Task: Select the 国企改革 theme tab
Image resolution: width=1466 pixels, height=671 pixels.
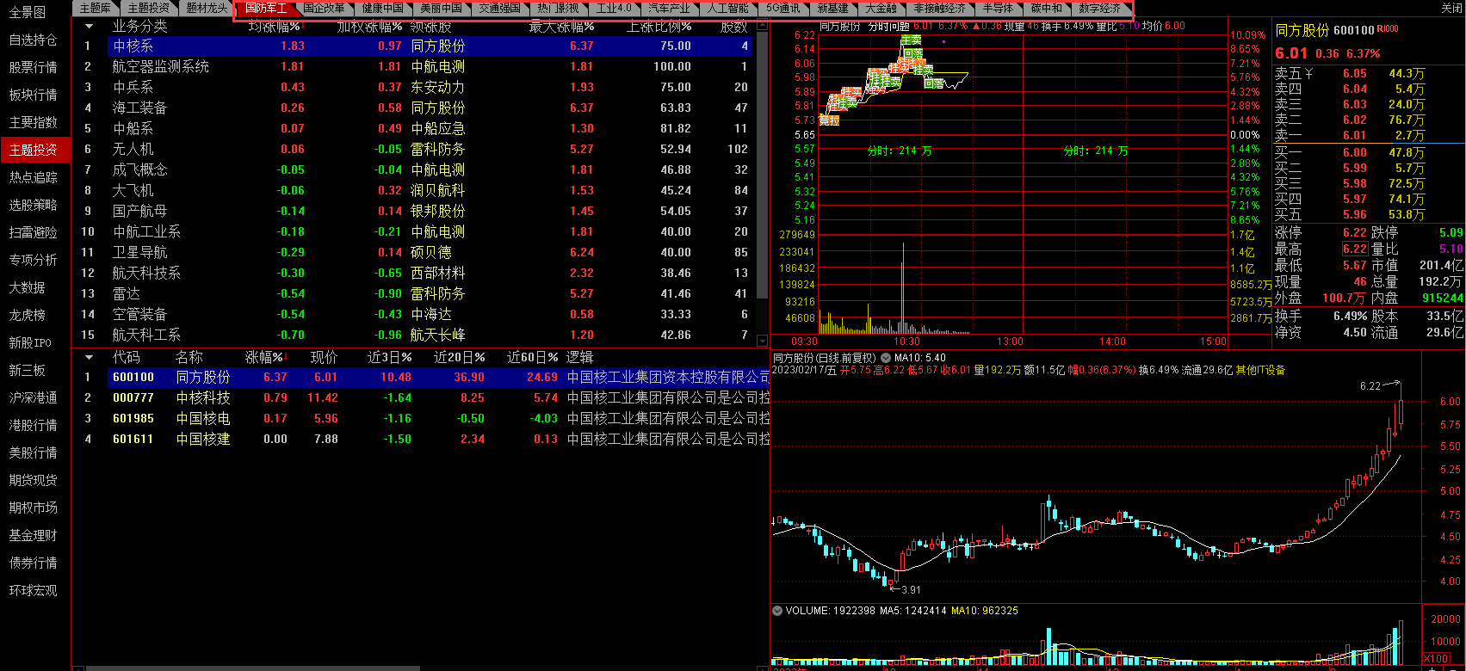Action: click(x=324, y=8)
